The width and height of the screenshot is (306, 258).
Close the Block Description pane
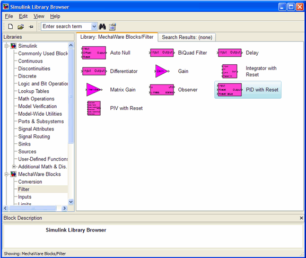coord(301,218)
